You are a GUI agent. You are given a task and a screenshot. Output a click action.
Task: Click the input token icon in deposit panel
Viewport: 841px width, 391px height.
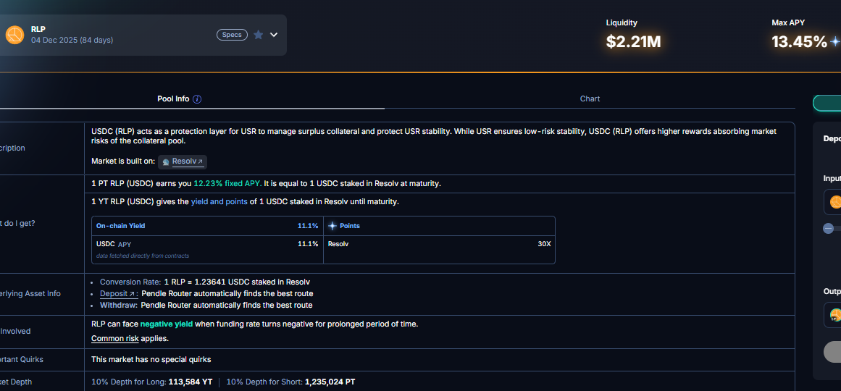(835, 202)
